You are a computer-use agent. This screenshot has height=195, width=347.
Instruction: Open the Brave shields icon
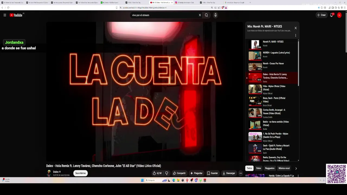223,8
